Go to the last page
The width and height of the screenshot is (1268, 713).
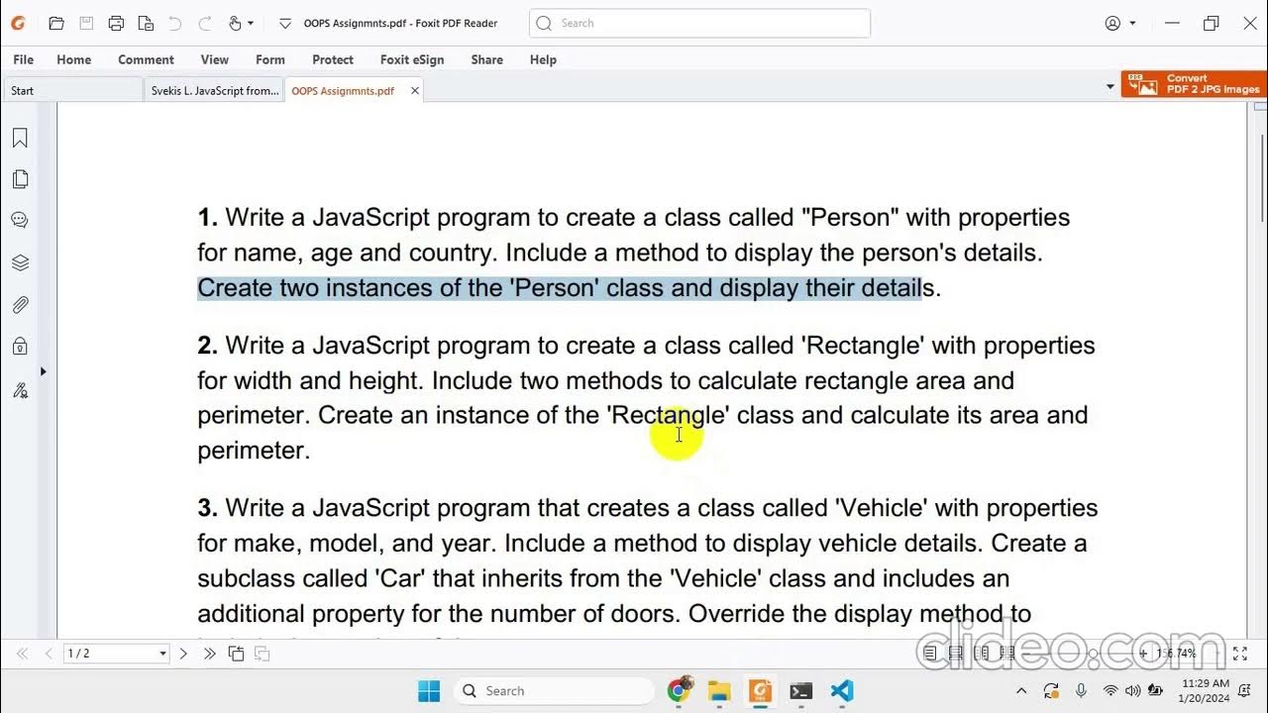(209, 654)
